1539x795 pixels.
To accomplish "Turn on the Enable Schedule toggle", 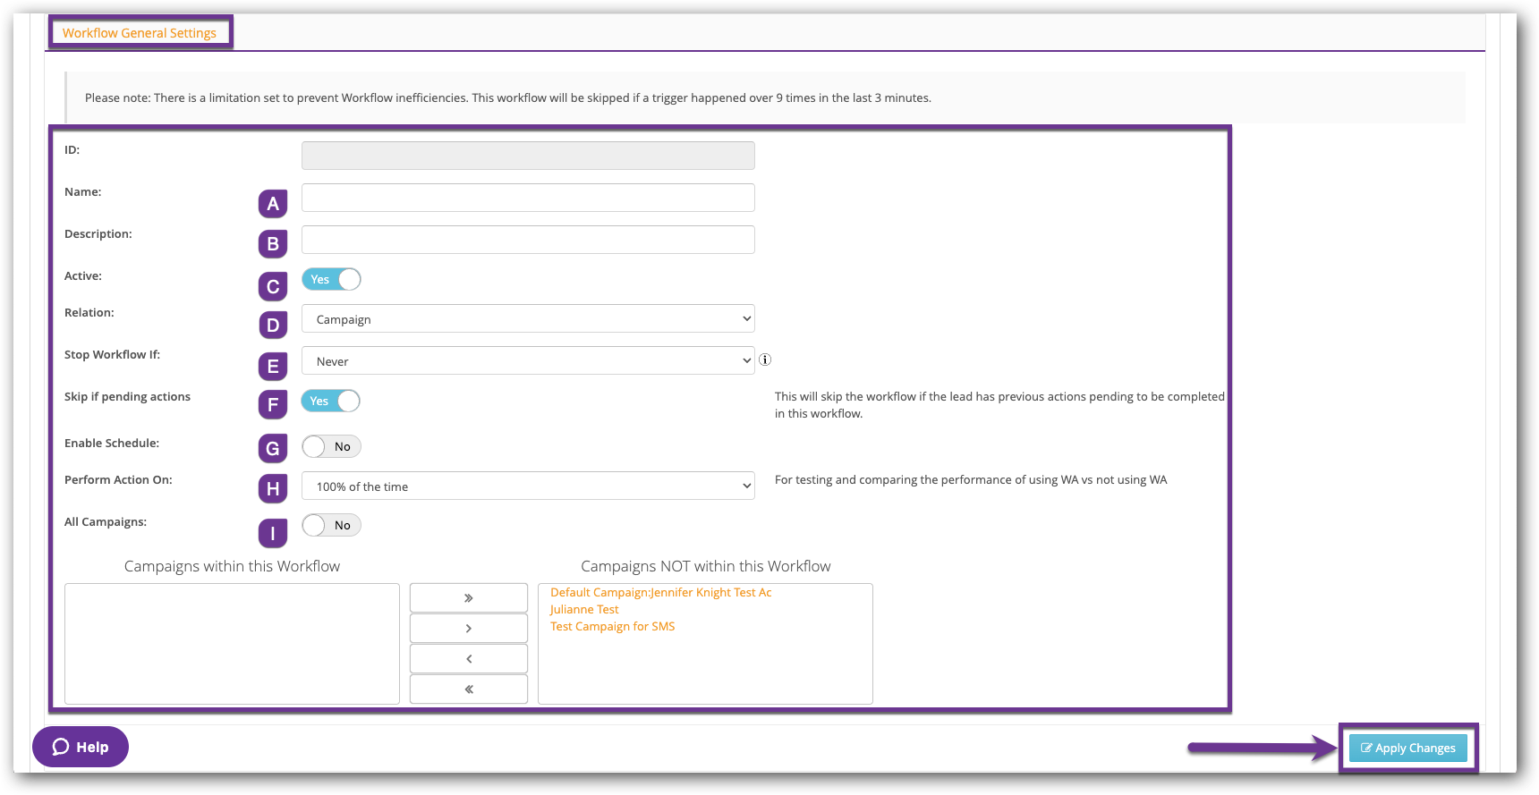I will pyautogui.click(x=331, y=446).
